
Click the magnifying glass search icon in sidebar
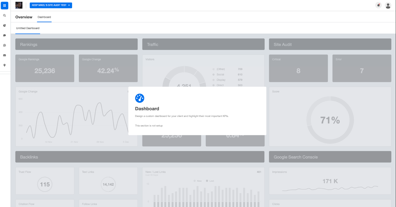point(5,16)
